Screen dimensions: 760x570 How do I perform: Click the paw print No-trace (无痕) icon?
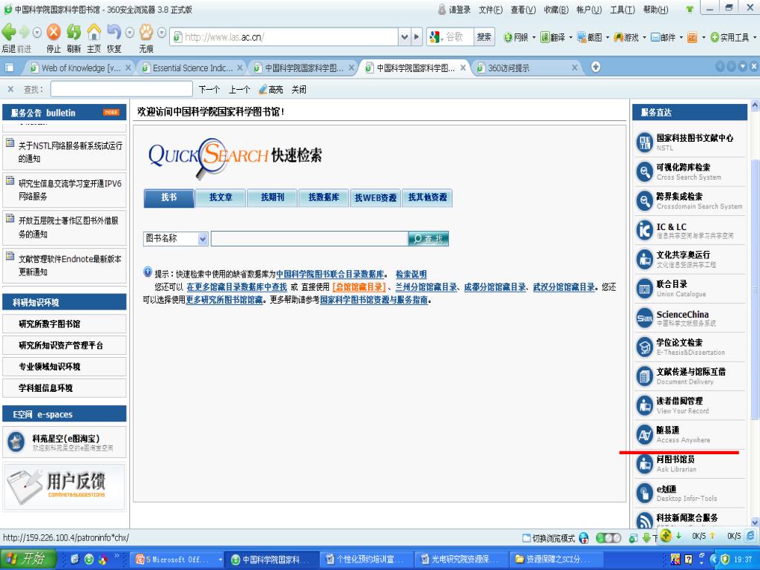coord(146,33)
